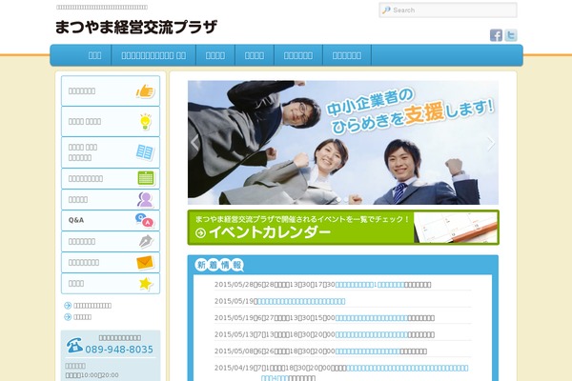Viewport: 572px width, 381px height.
Task: Show the next slide with the right arrow
Action: 491,143
